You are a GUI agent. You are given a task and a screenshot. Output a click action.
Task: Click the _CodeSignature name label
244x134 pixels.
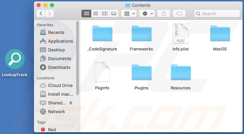coord(102,49)
